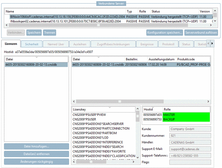Viewport: 222px width, 168px height.
Task: Select the MASTER host row 005056897d35
Action: click(x=176, y=115)
